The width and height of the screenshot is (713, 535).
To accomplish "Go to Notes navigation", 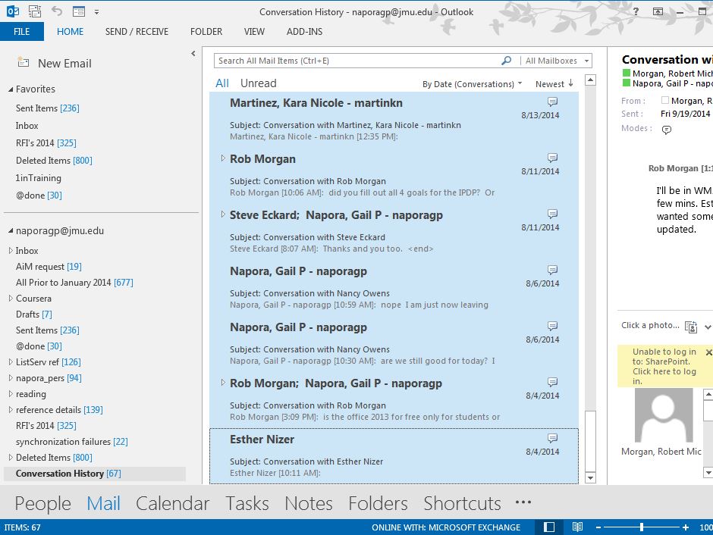I will tap(308, 503).
